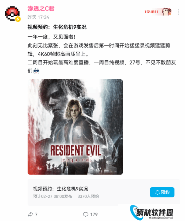Image resolution: width=185 pixels, height=221 pixels.
Task: Click the 瞬航软件园 watermark logo
Action: [151, 213]
